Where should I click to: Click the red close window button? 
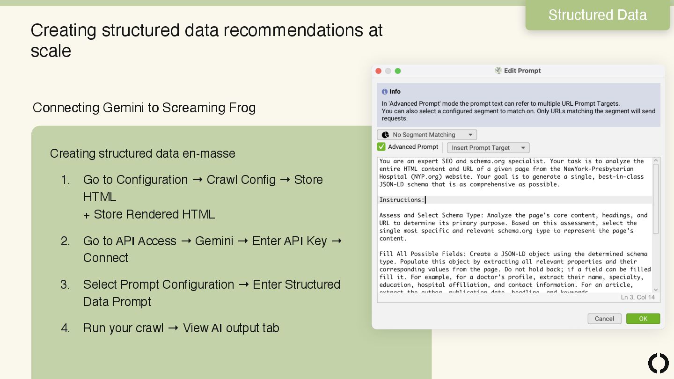[x=379, y=71]
